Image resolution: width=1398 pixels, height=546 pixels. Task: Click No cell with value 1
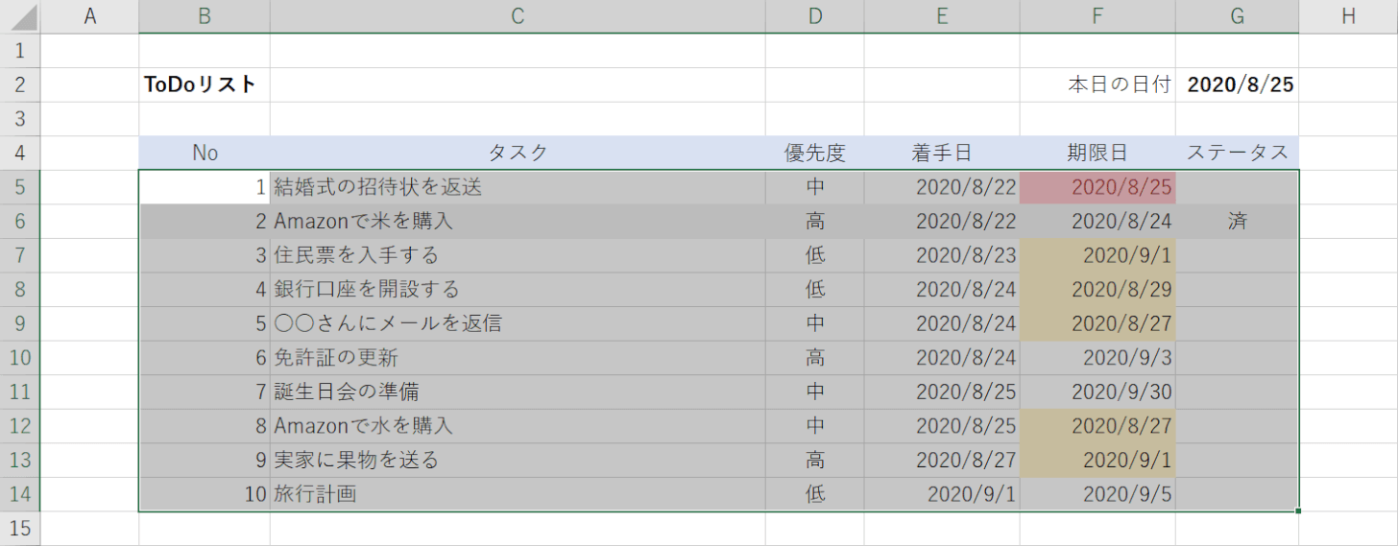point(205,187)
